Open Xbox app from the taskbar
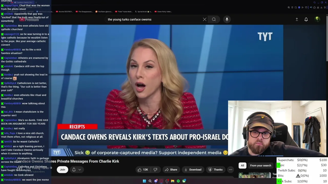Screen dimensions: 328x184 pos(184,181)
